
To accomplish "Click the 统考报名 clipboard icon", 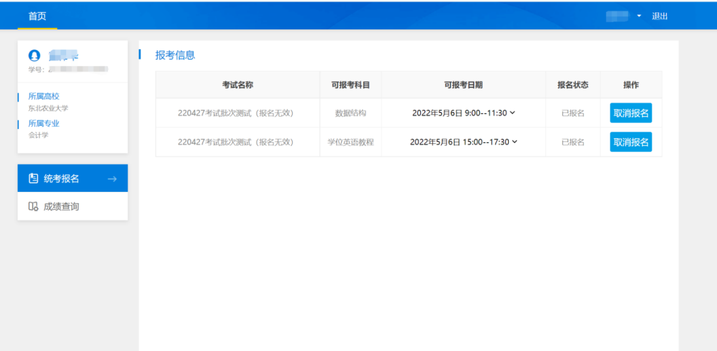I will pyautogui.click(x=33, y=178).
